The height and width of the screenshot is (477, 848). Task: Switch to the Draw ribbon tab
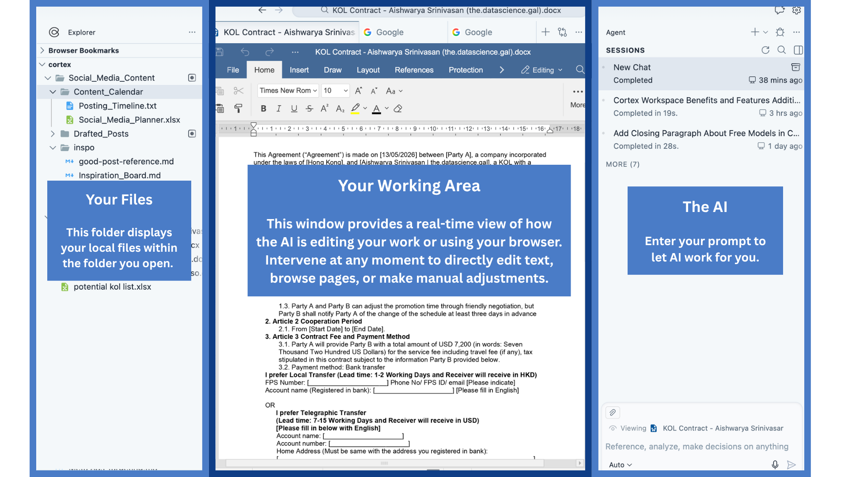pyautogui.click(x=333, y=70)
